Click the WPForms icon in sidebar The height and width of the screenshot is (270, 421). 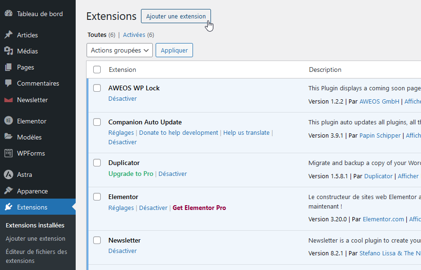point(9,153)
